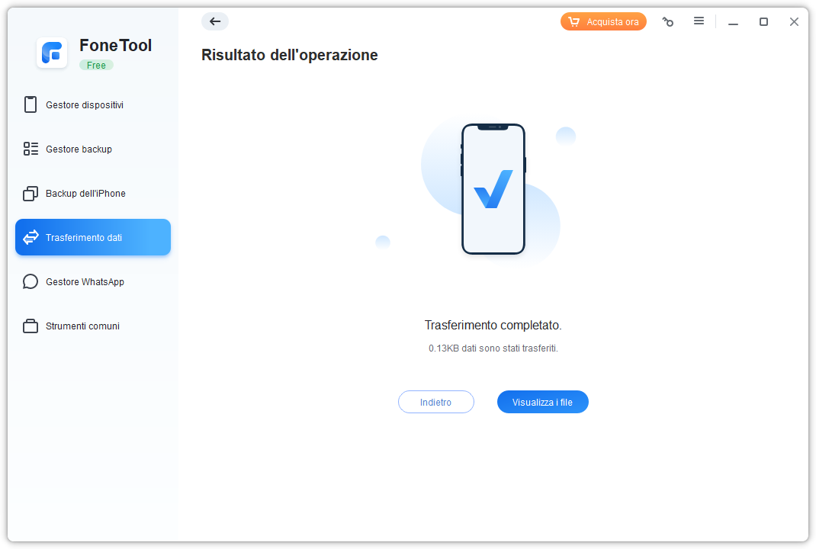The image size is (816, 549).
Task: Click the Trasferimento completato message
Action: click(x=493, y=325)
